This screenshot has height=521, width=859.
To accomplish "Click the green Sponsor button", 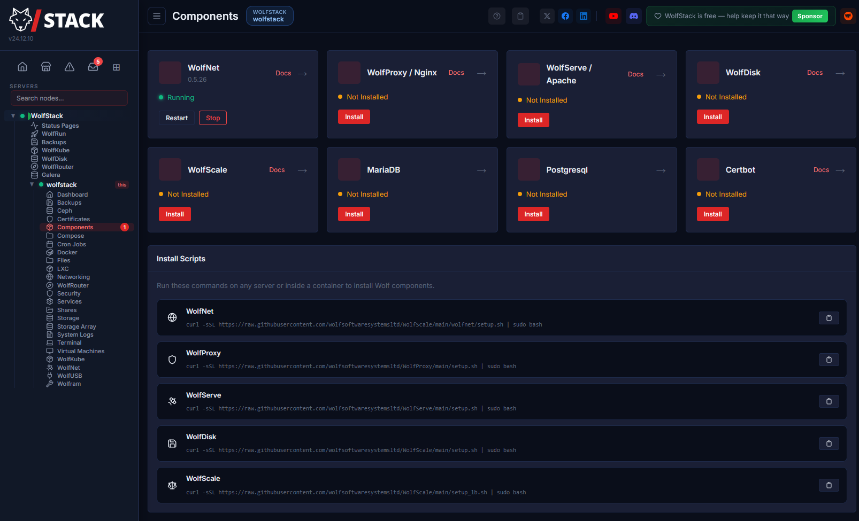I will tap(810, 16).
